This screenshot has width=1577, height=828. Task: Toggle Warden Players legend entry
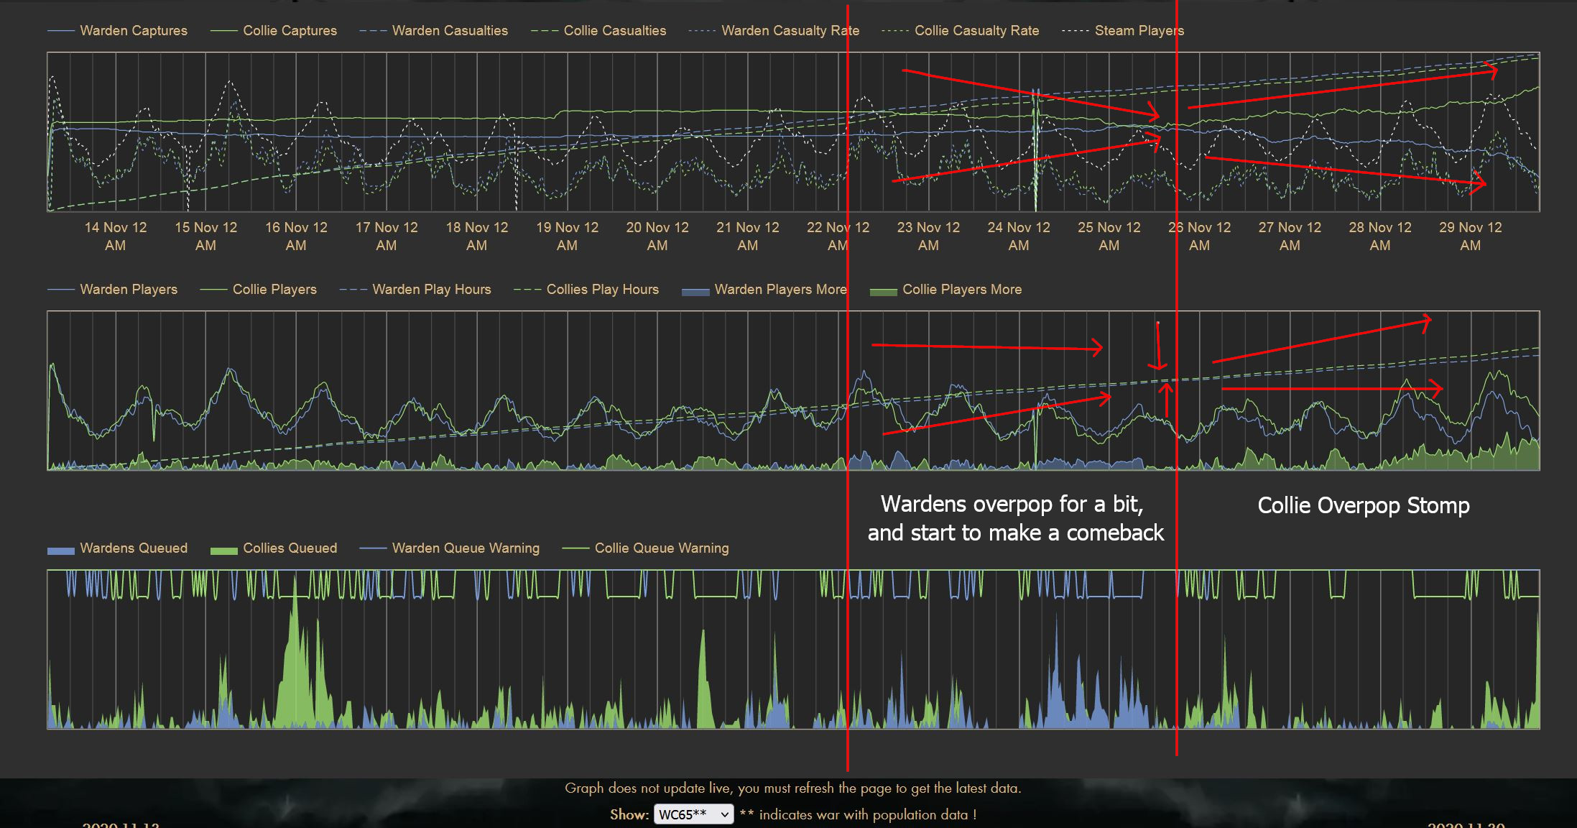click(128, 290)
